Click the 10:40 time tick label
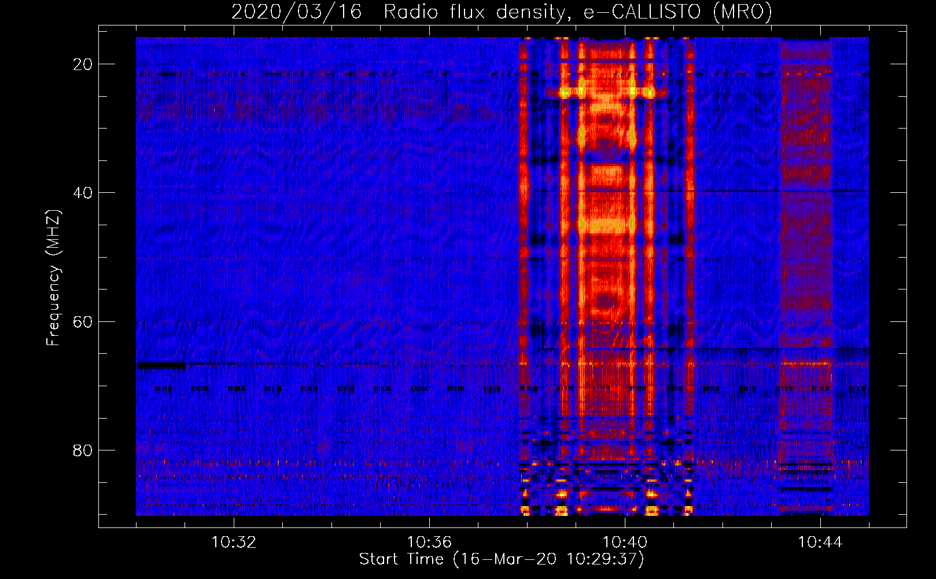The image size is (936, 579). pos(625,543)
